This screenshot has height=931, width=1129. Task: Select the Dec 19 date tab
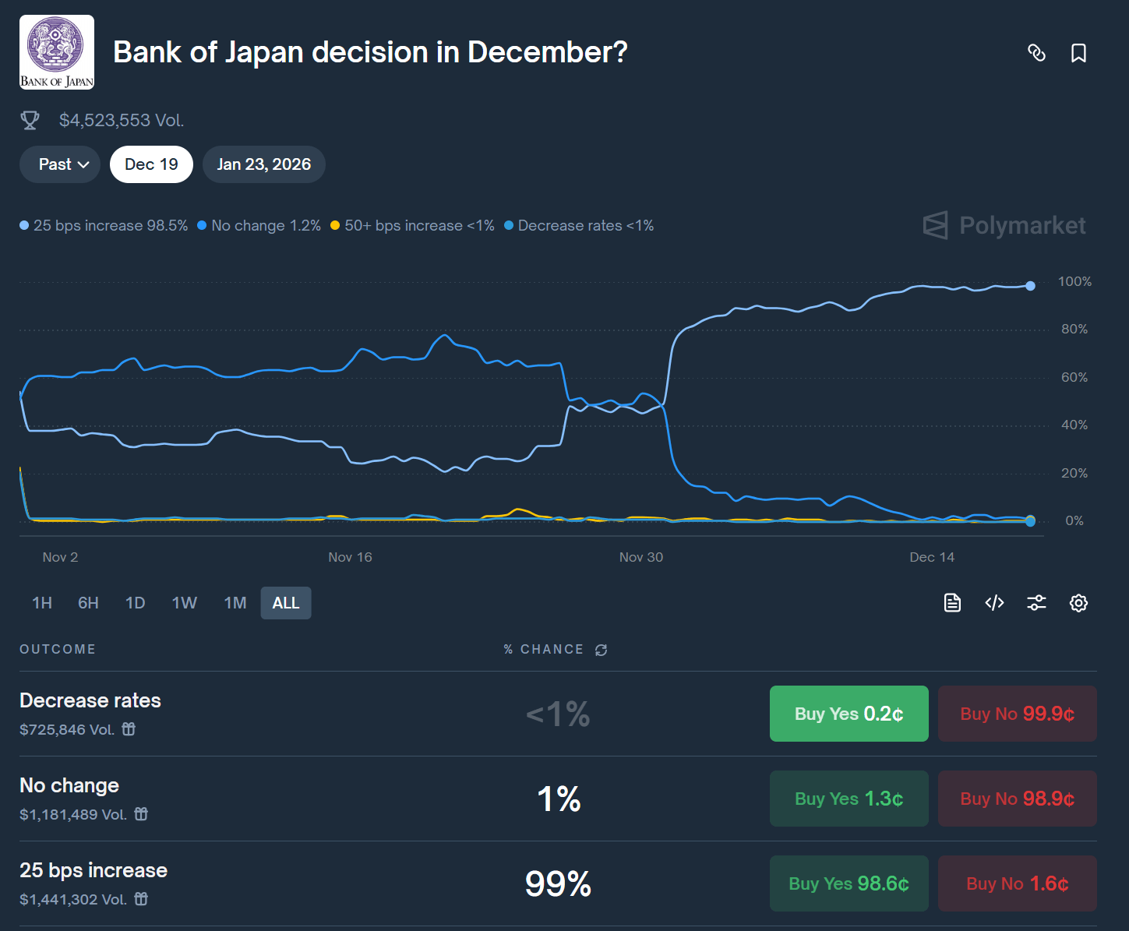point(151,164)
